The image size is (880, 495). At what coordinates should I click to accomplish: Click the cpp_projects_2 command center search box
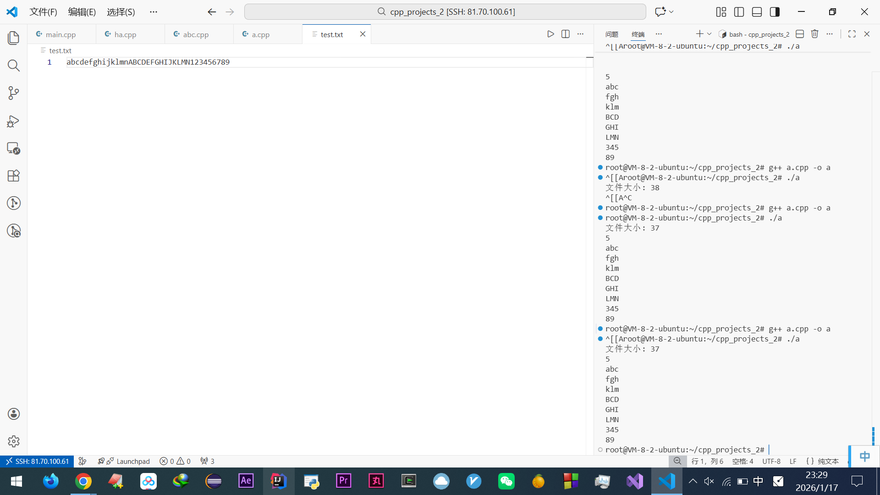click(x=445, y=12)
